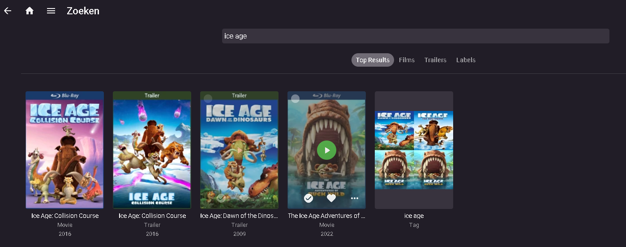Select the Labels tab
The image size is (626, 247).
click(x=466, y=60)
